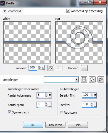
Task: Click the Na preview image
Action: click(x=79, y=42)
